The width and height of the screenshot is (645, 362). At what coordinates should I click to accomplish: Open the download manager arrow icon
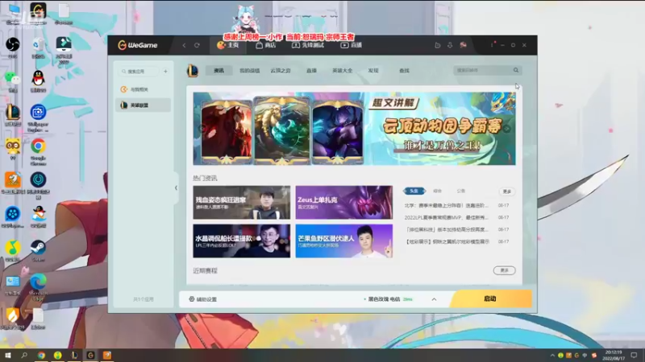[450, 45]
